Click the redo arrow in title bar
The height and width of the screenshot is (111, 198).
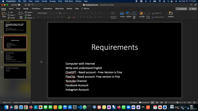[x=37, y=5]
